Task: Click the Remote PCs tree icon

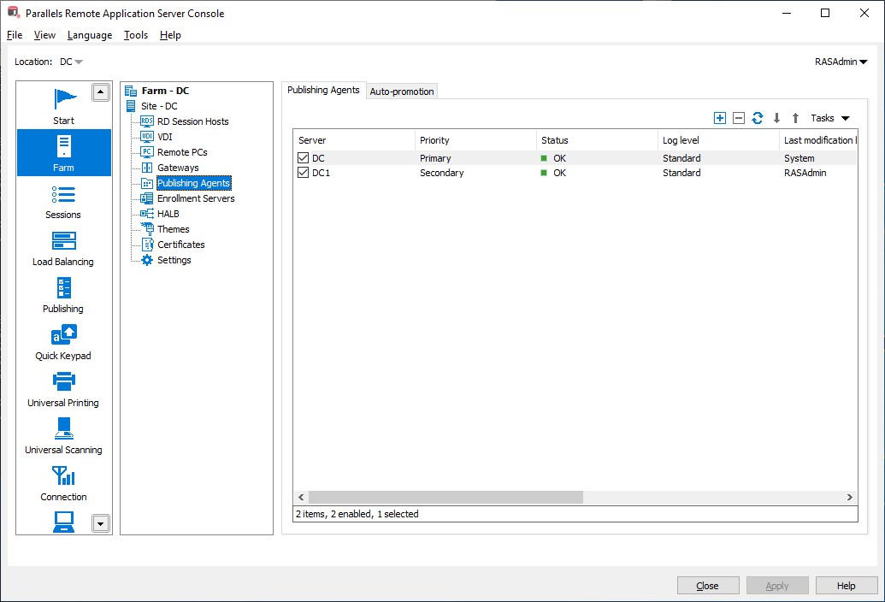Action: coord(147,151)
